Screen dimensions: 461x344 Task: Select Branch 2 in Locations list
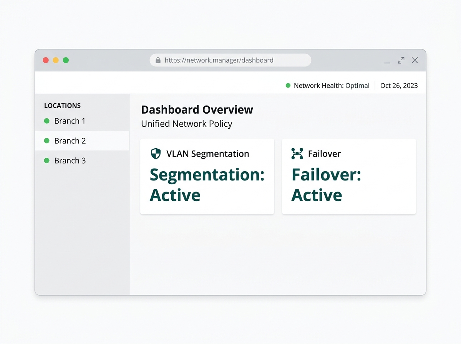82,141
